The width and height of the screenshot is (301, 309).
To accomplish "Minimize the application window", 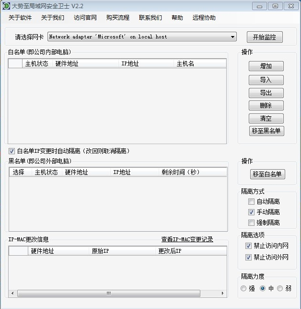I will (259, 6).
